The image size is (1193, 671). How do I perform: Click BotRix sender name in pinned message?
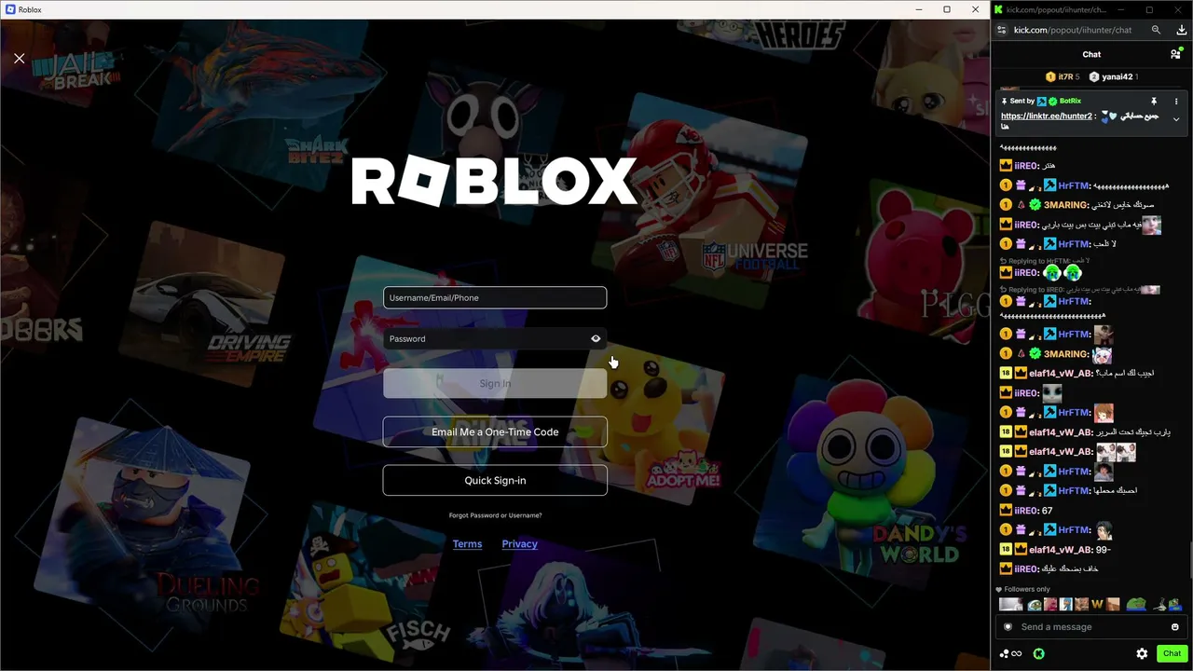[x=1070, y=101]
